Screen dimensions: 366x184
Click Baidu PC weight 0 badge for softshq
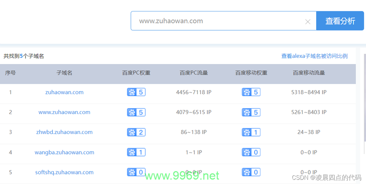136,172
